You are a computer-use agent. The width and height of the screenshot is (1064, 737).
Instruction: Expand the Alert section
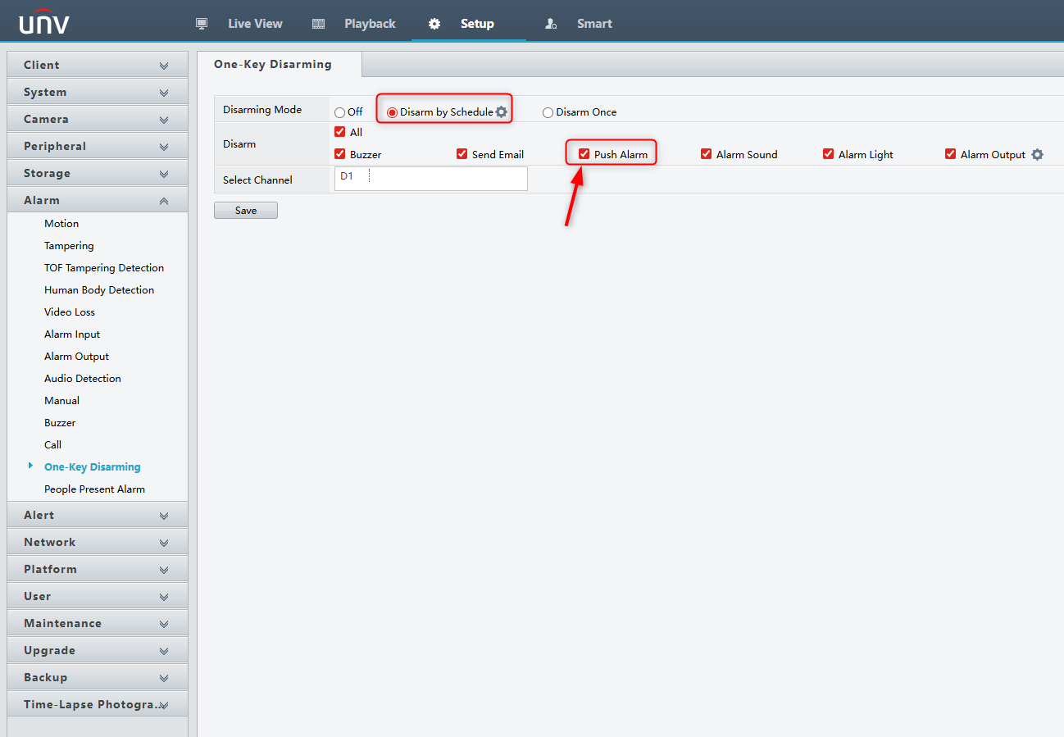[x=98, y=516]
